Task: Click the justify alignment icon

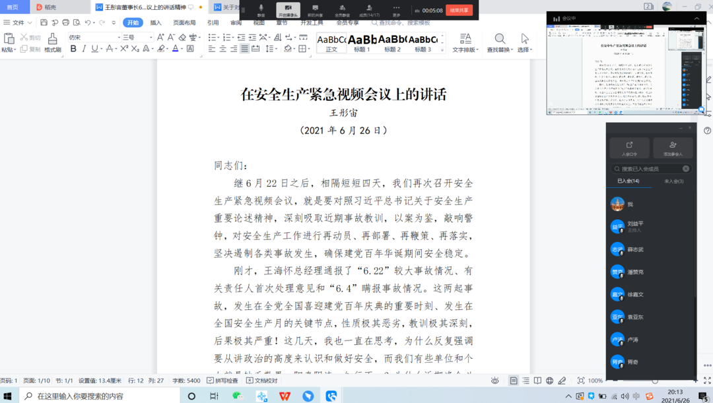Action: tap(244, 49)
